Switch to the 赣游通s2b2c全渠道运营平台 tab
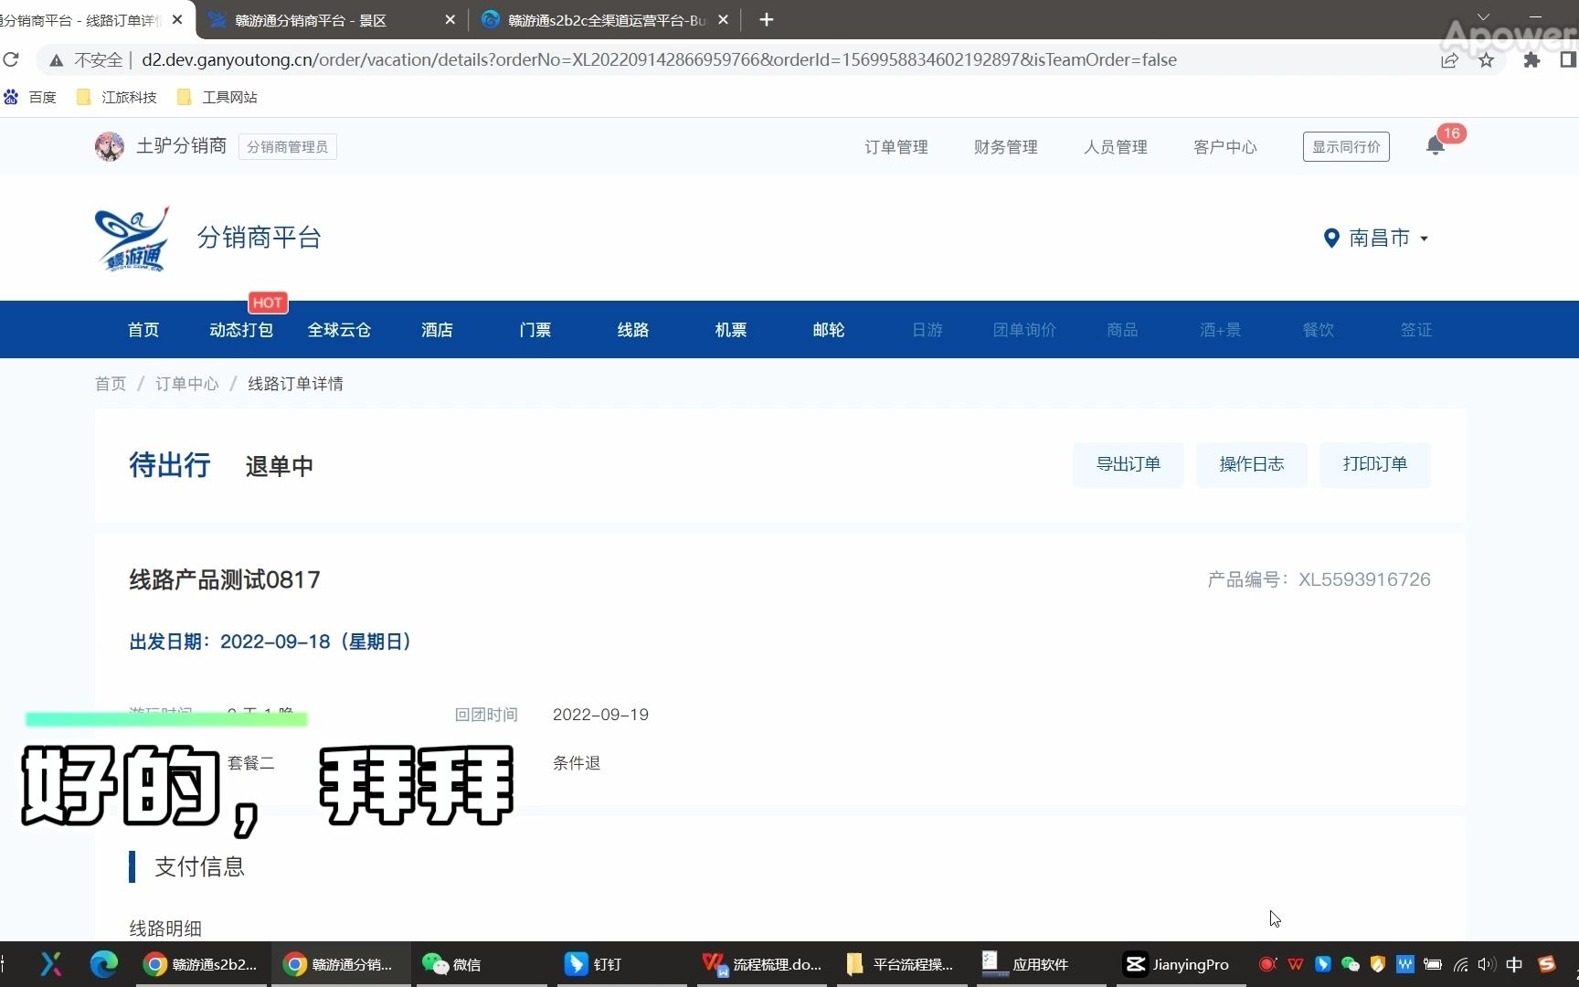 tap(607, 19)
